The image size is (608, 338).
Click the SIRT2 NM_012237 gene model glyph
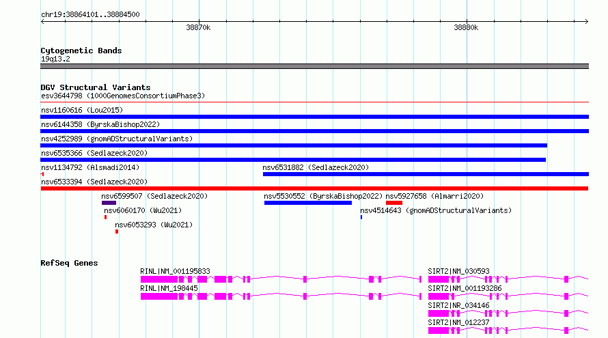(x=508, y=330)
